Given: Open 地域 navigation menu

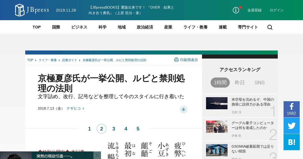Looking at the screenshot, I should tap(122, 27).
